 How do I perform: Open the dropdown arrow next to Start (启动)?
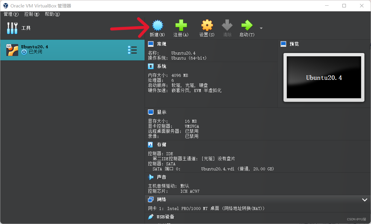coord(261,28)
